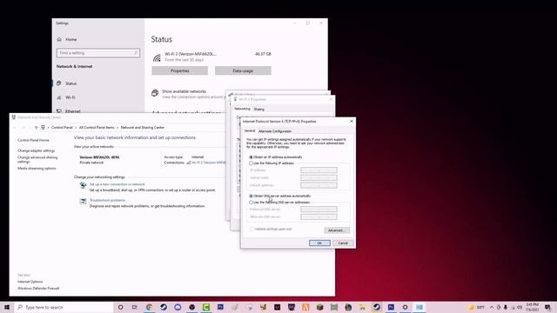The width and height of the screenshot is (557, 313).
Task: Click the Status sidebar icon in Settings
Action: (59, 83)
